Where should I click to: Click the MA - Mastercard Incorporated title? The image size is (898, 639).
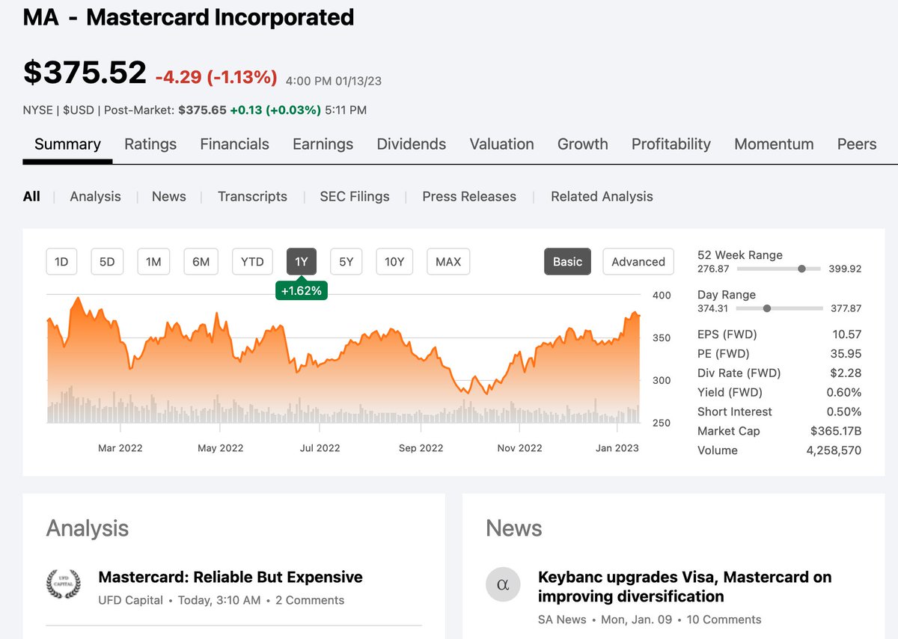tap(189, 17)
